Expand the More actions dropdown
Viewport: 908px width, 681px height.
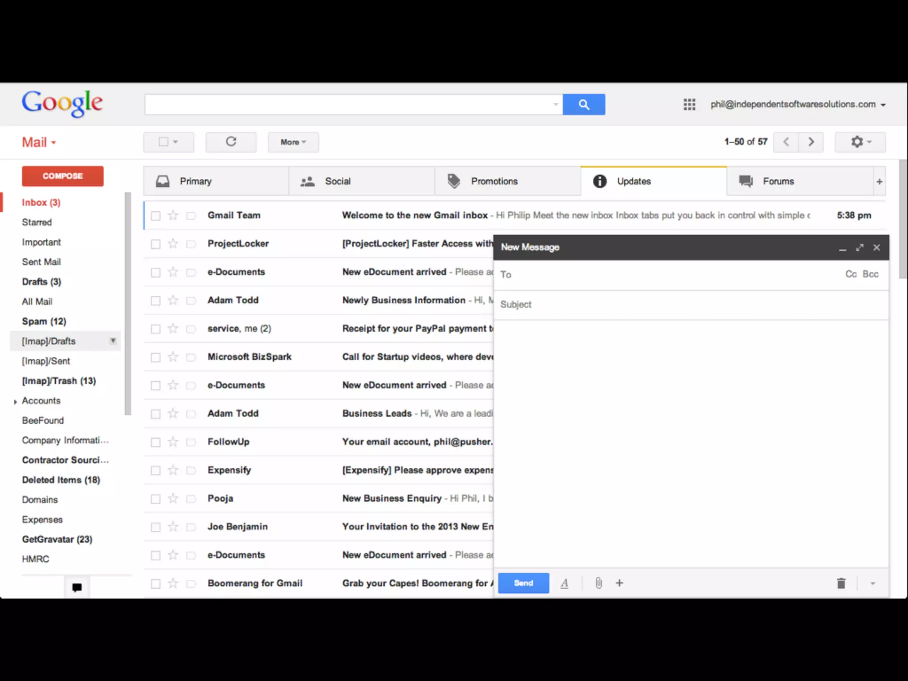point(293,142)
